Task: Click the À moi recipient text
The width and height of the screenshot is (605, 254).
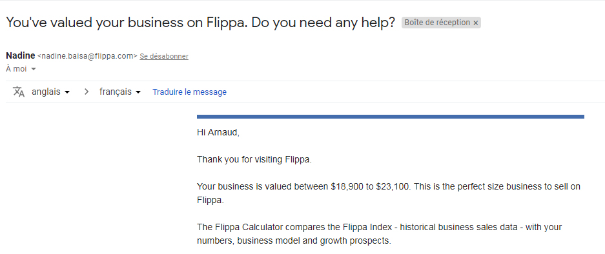Action: [x=17, y=69]
